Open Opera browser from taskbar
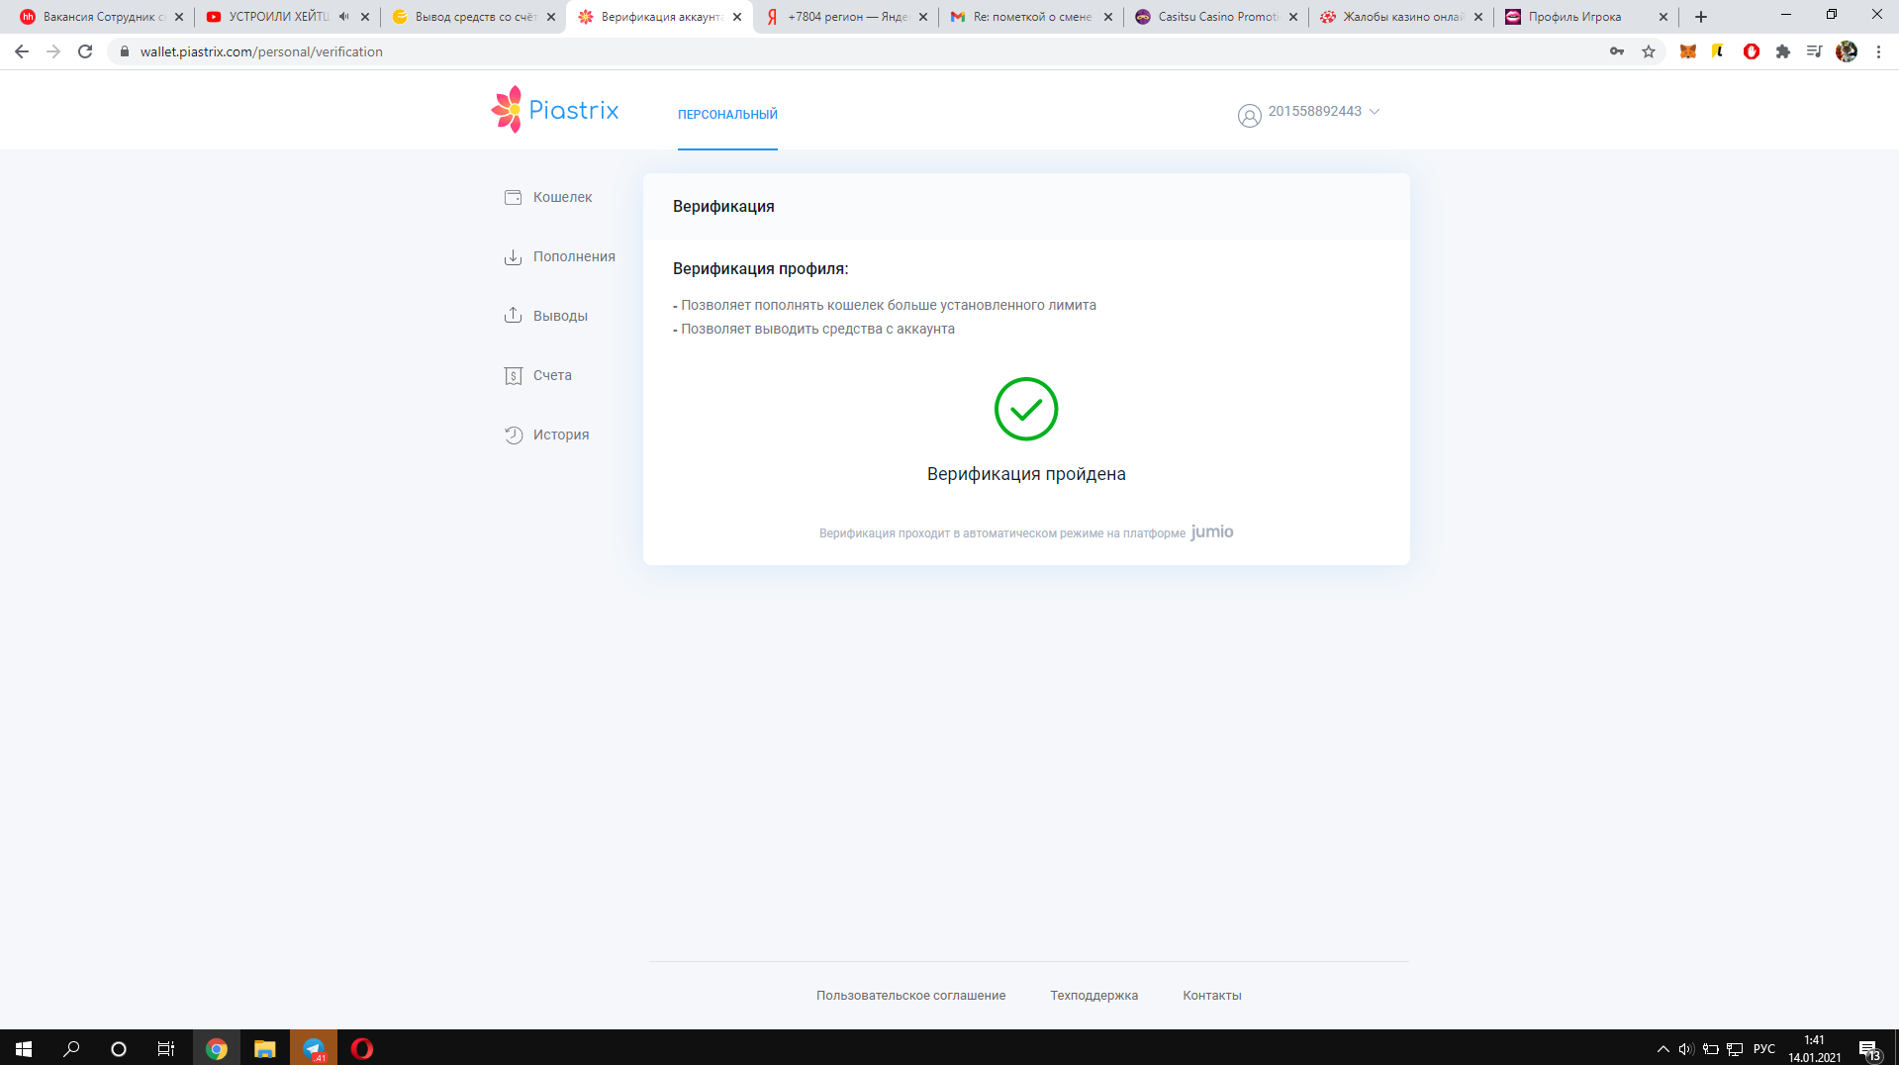Screen dimensions: 1899x1065 point(362,1048)
